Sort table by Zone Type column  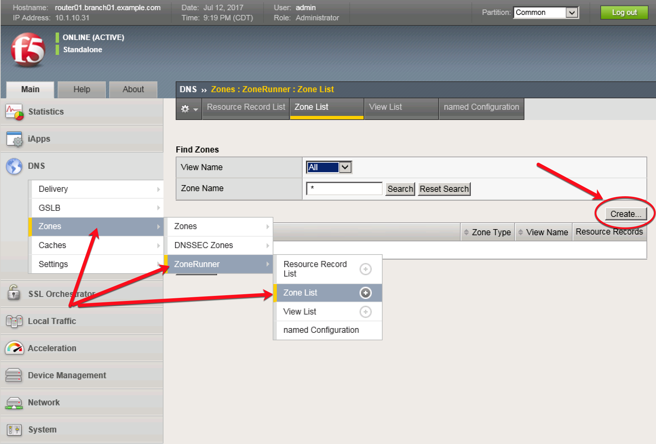point(487,232)
